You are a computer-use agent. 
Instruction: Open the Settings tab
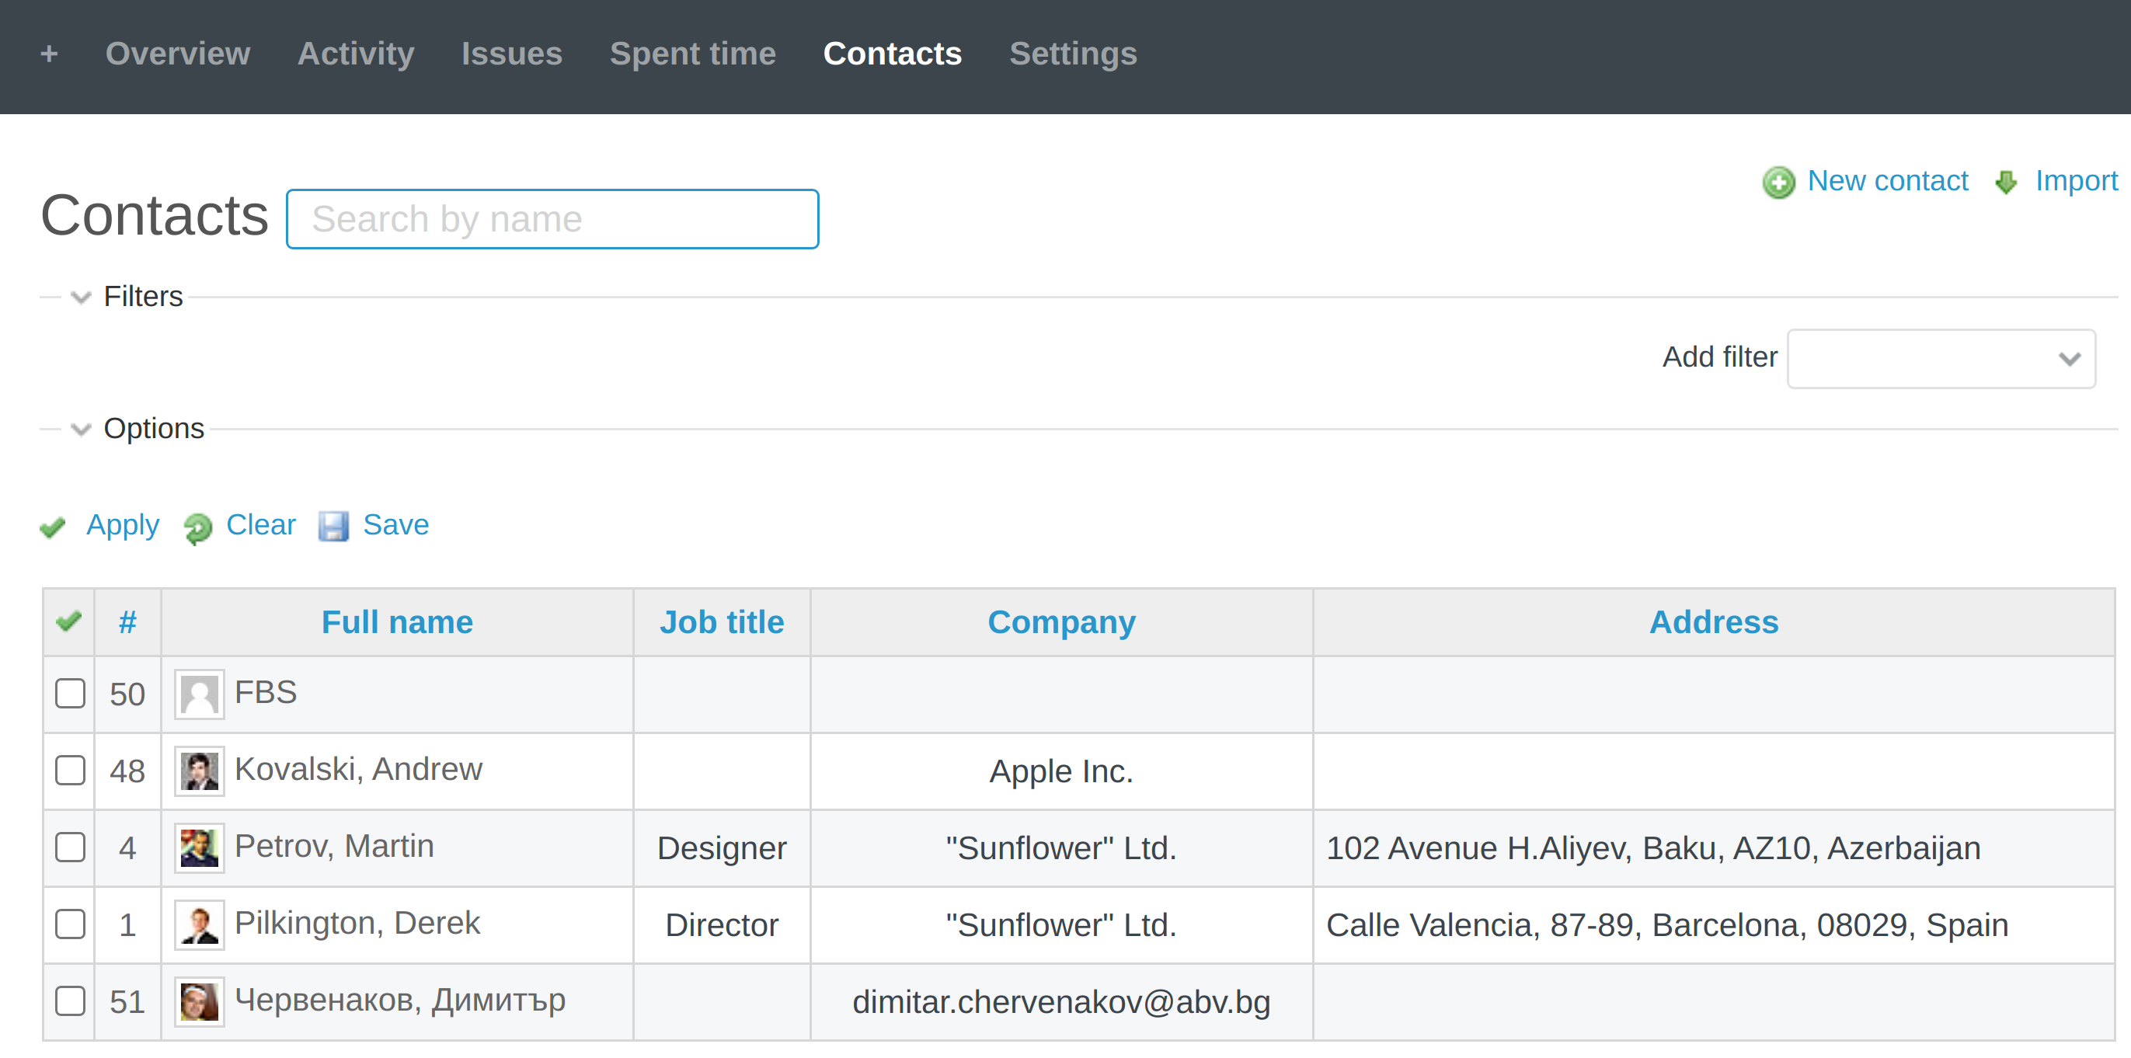coord(1073,53)
